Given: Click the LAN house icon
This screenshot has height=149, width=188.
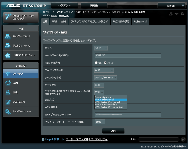Looking at the screenshot, I should click(x=8, y=83).
